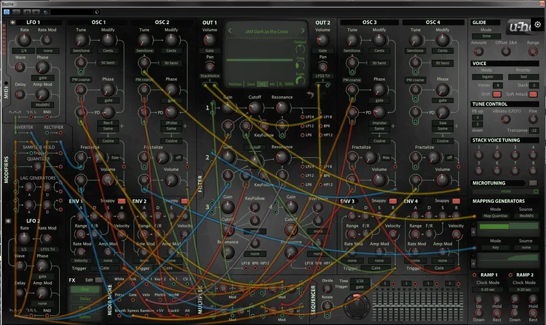Open the Glide Mode dropdown showing time
The width and height of the screenshot is (546, 325).
(486, 36)
